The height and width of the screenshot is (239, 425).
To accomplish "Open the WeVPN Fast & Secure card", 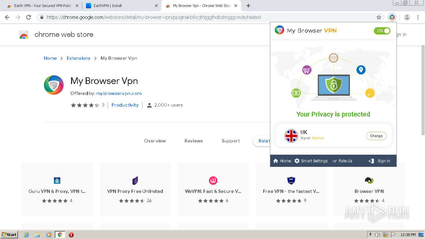I will tap(213, 190).
